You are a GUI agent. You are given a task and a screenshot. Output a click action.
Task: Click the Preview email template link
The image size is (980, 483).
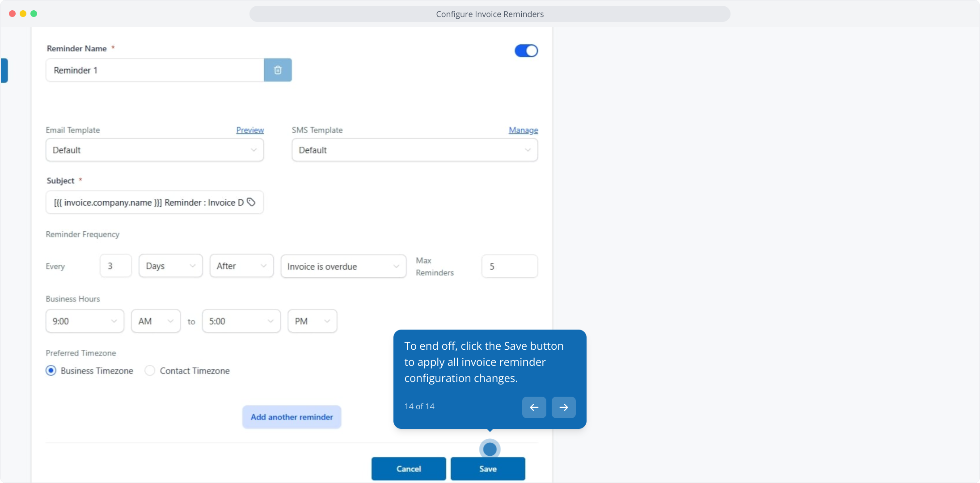click(250, 130)
